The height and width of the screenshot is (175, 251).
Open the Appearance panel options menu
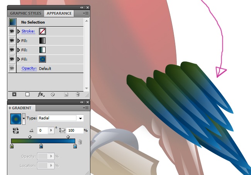86,13
